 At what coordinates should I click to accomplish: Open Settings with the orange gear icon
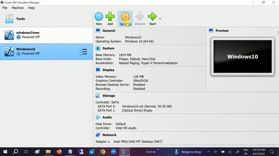125,16
